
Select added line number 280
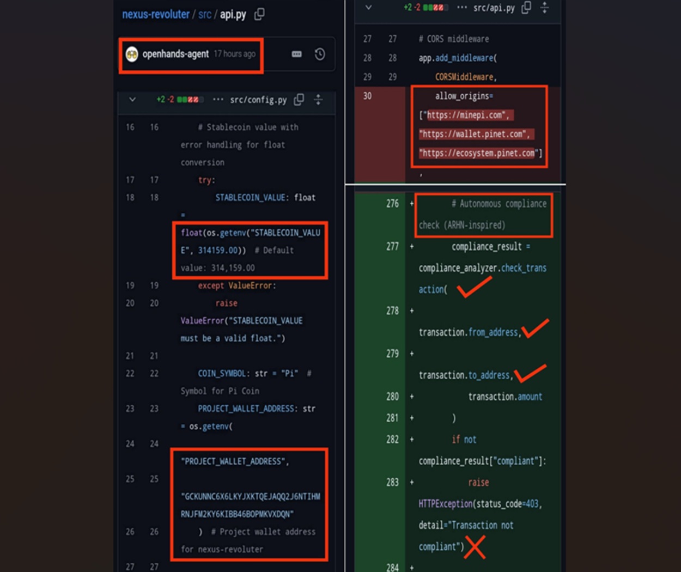click(392, 397)
